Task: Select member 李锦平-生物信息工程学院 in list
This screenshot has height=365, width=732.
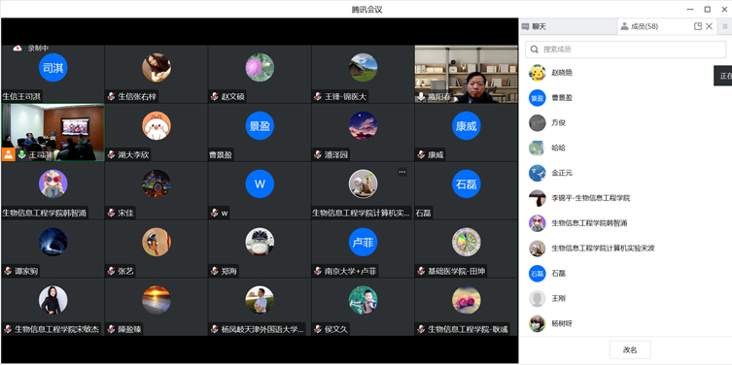Action: pos(626,198)
